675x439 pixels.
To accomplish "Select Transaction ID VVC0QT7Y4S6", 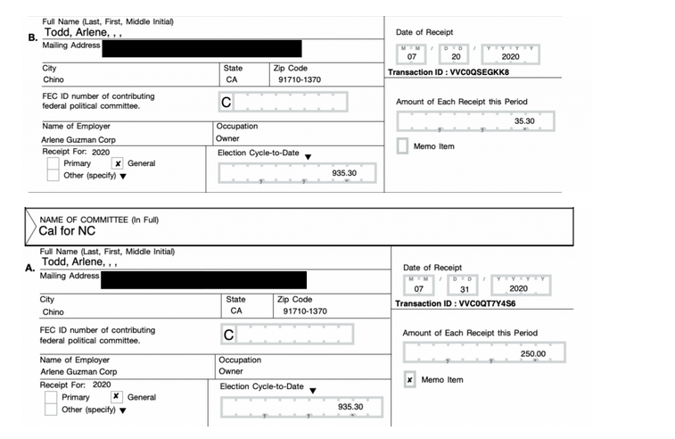I will click(x=455, y=303).
